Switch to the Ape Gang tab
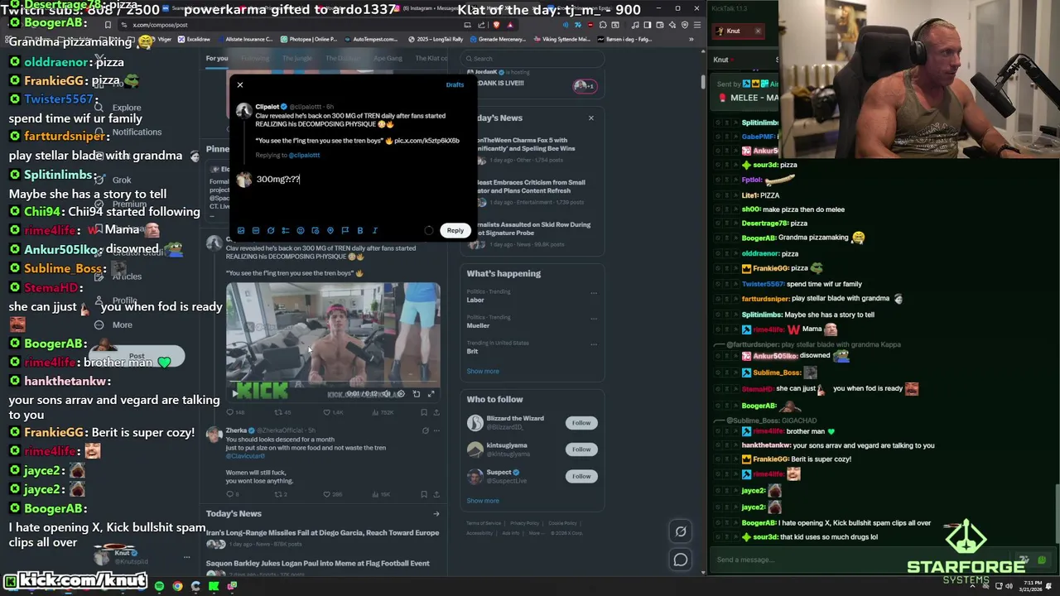 [388, 58]
